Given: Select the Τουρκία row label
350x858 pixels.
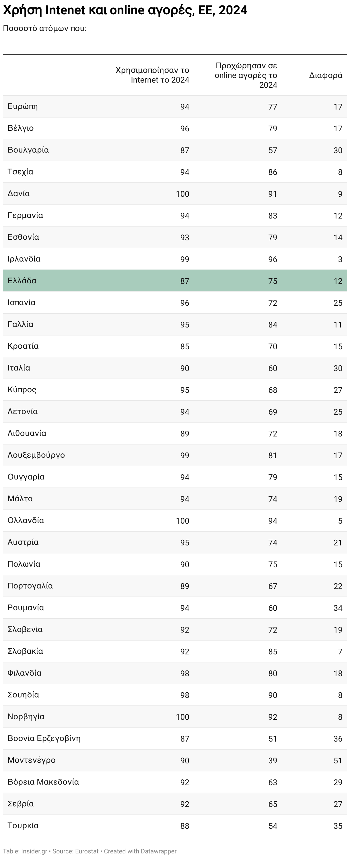Looking at the screenshot, I should (23, 825).
